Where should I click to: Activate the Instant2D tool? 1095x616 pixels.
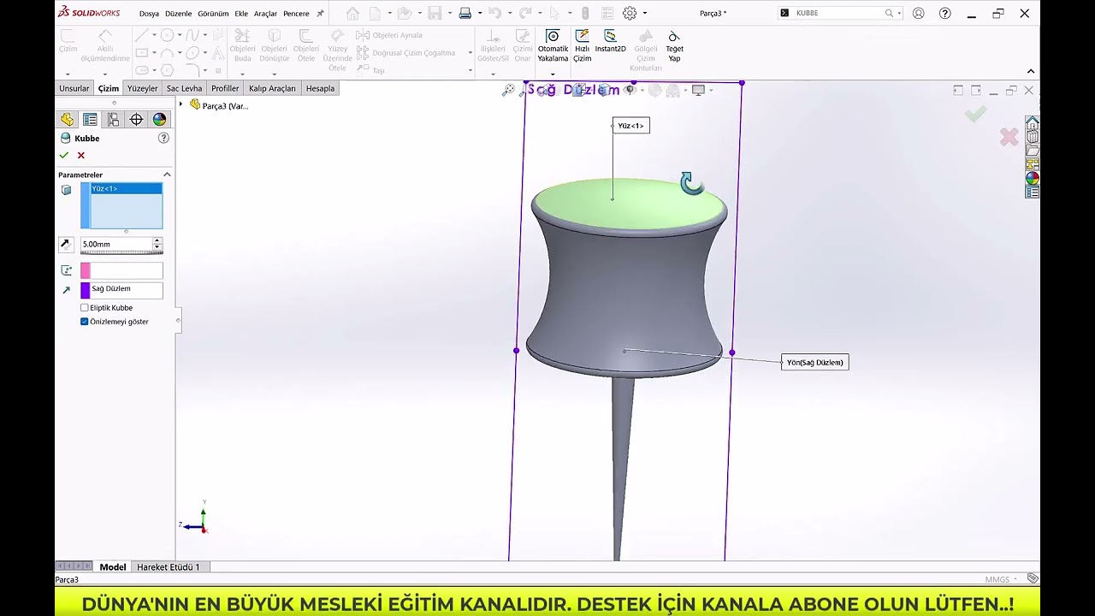(610, 42)
